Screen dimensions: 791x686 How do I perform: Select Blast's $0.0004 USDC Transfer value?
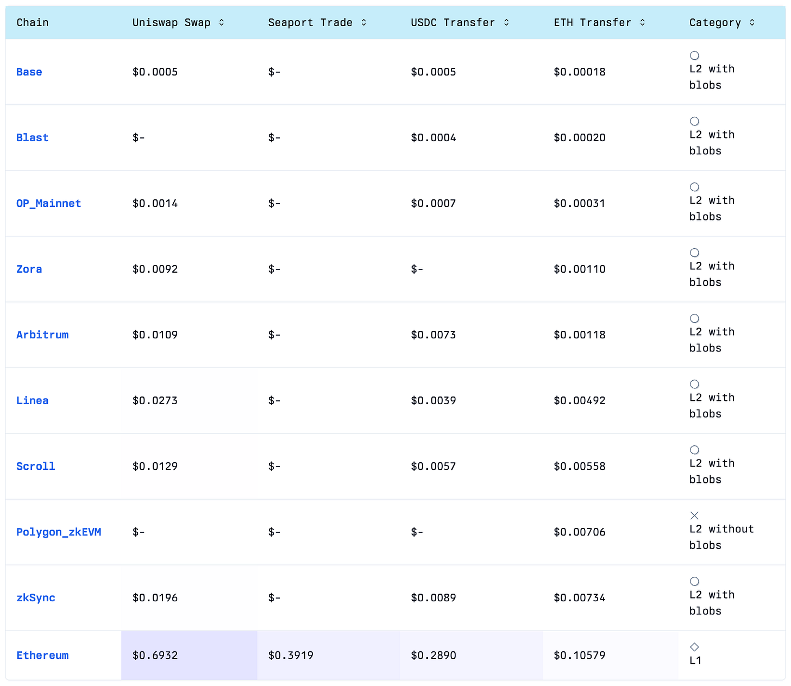click(x=434, y=137)
